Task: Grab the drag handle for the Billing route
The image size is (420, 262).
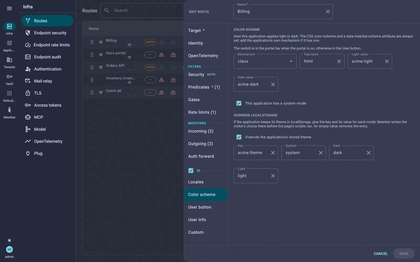Action: [x=92, y=42]
